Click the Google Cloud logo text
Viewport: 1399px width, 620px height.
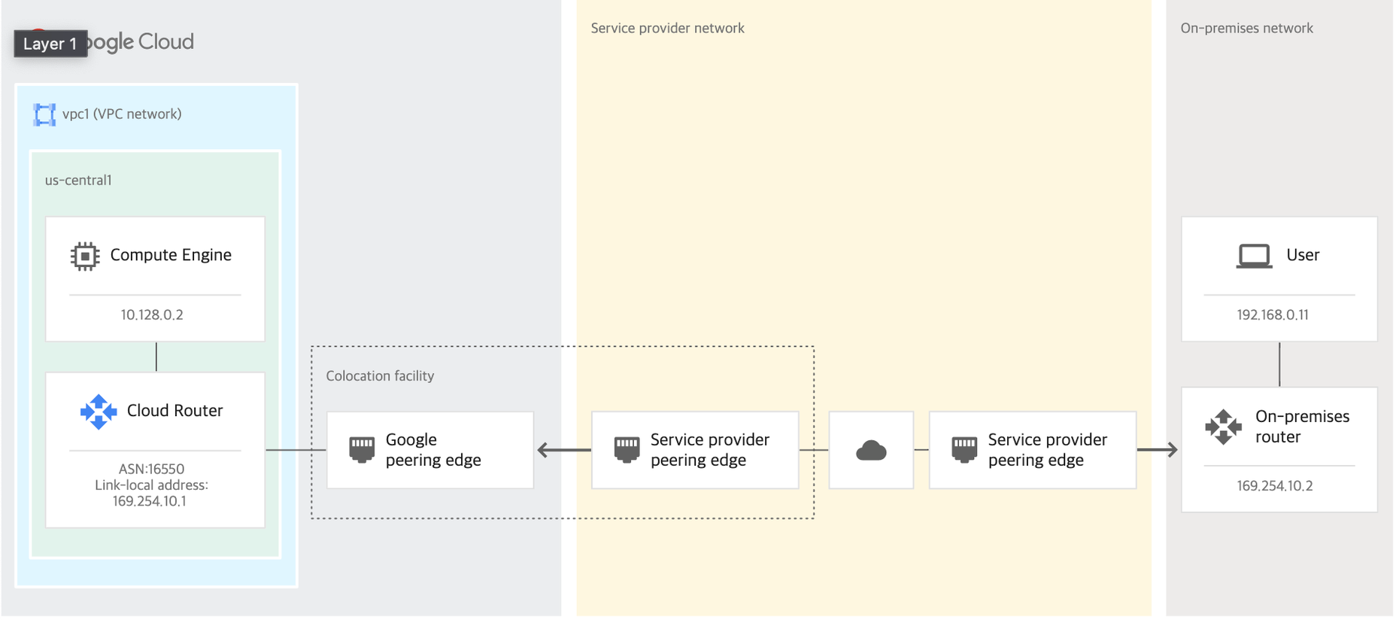pos(140,42)
